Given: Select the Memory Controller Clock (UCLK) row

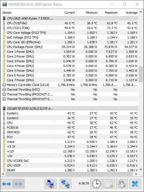Looking at the screenshot, I should [x=70, y=85].
